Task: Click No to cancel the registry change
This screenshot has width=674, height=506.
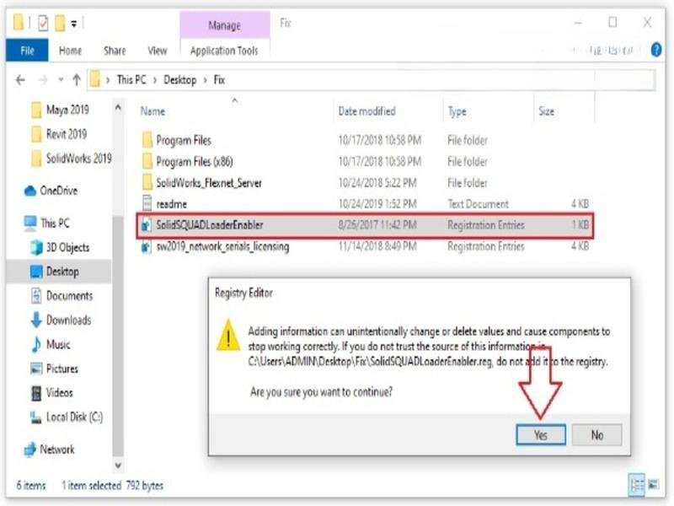Action: [597, 435]
